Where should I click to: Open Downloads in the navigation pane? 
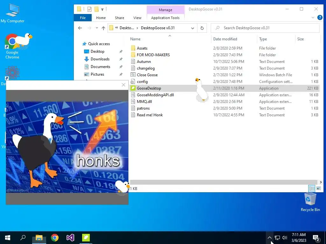(x=100, y=59)
